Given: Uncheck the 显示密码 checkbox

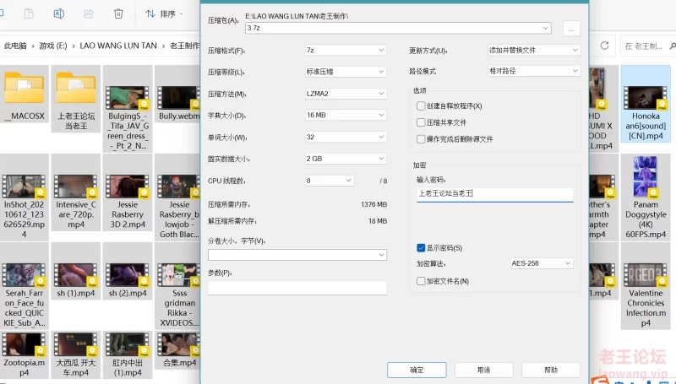Looking at the screenshot, I should pyautogui.click(x=421, y=248).
